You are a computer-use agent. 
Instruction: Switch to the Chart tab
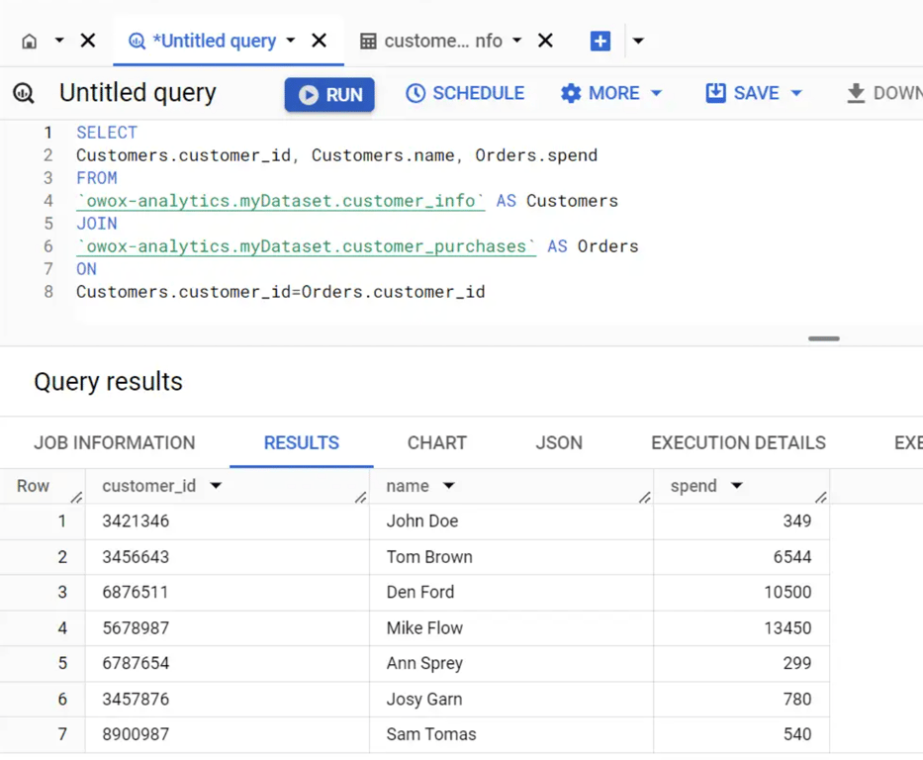pos(437,442)
